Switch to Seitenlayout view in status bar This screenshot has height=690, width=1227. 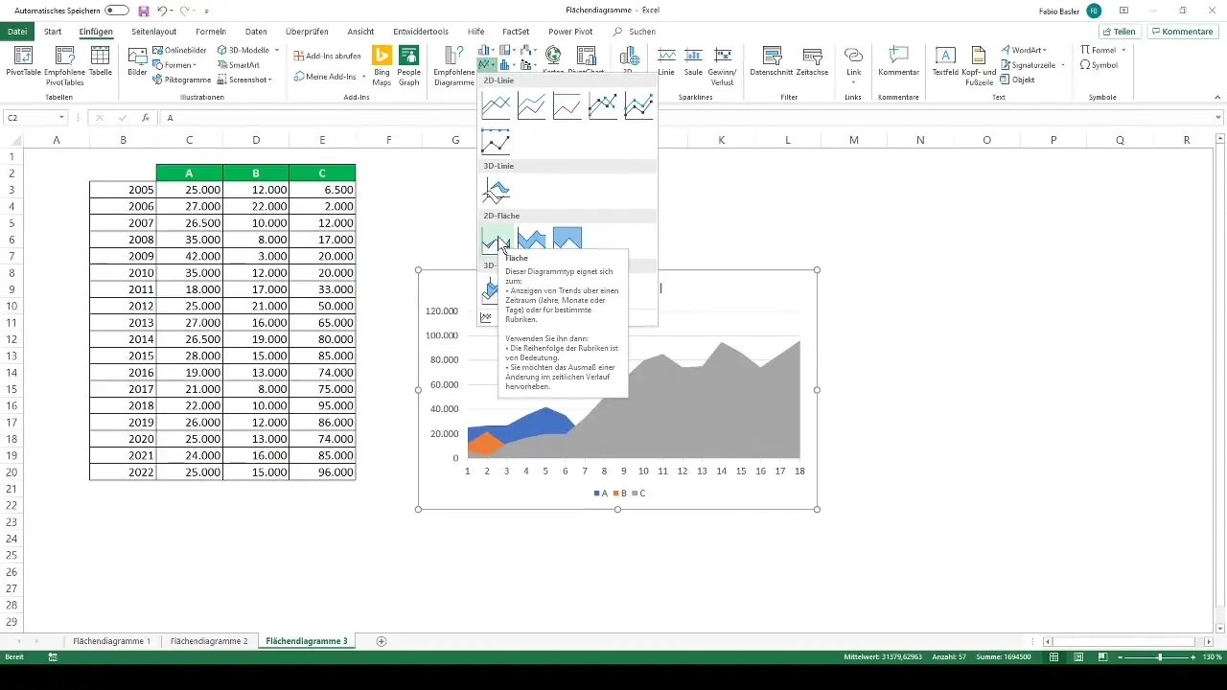coord(1078,657)
